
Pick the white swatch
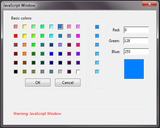tap(78, 72)
